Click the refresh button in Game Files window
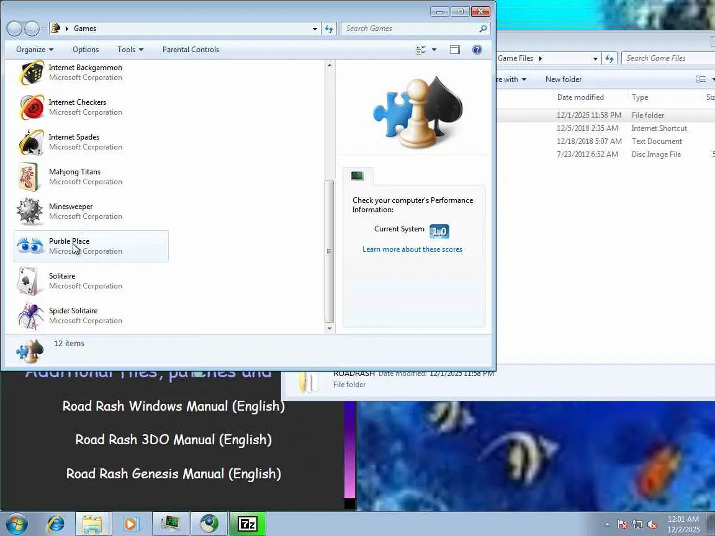Screen dimensions: 715x536 [609, 58]
